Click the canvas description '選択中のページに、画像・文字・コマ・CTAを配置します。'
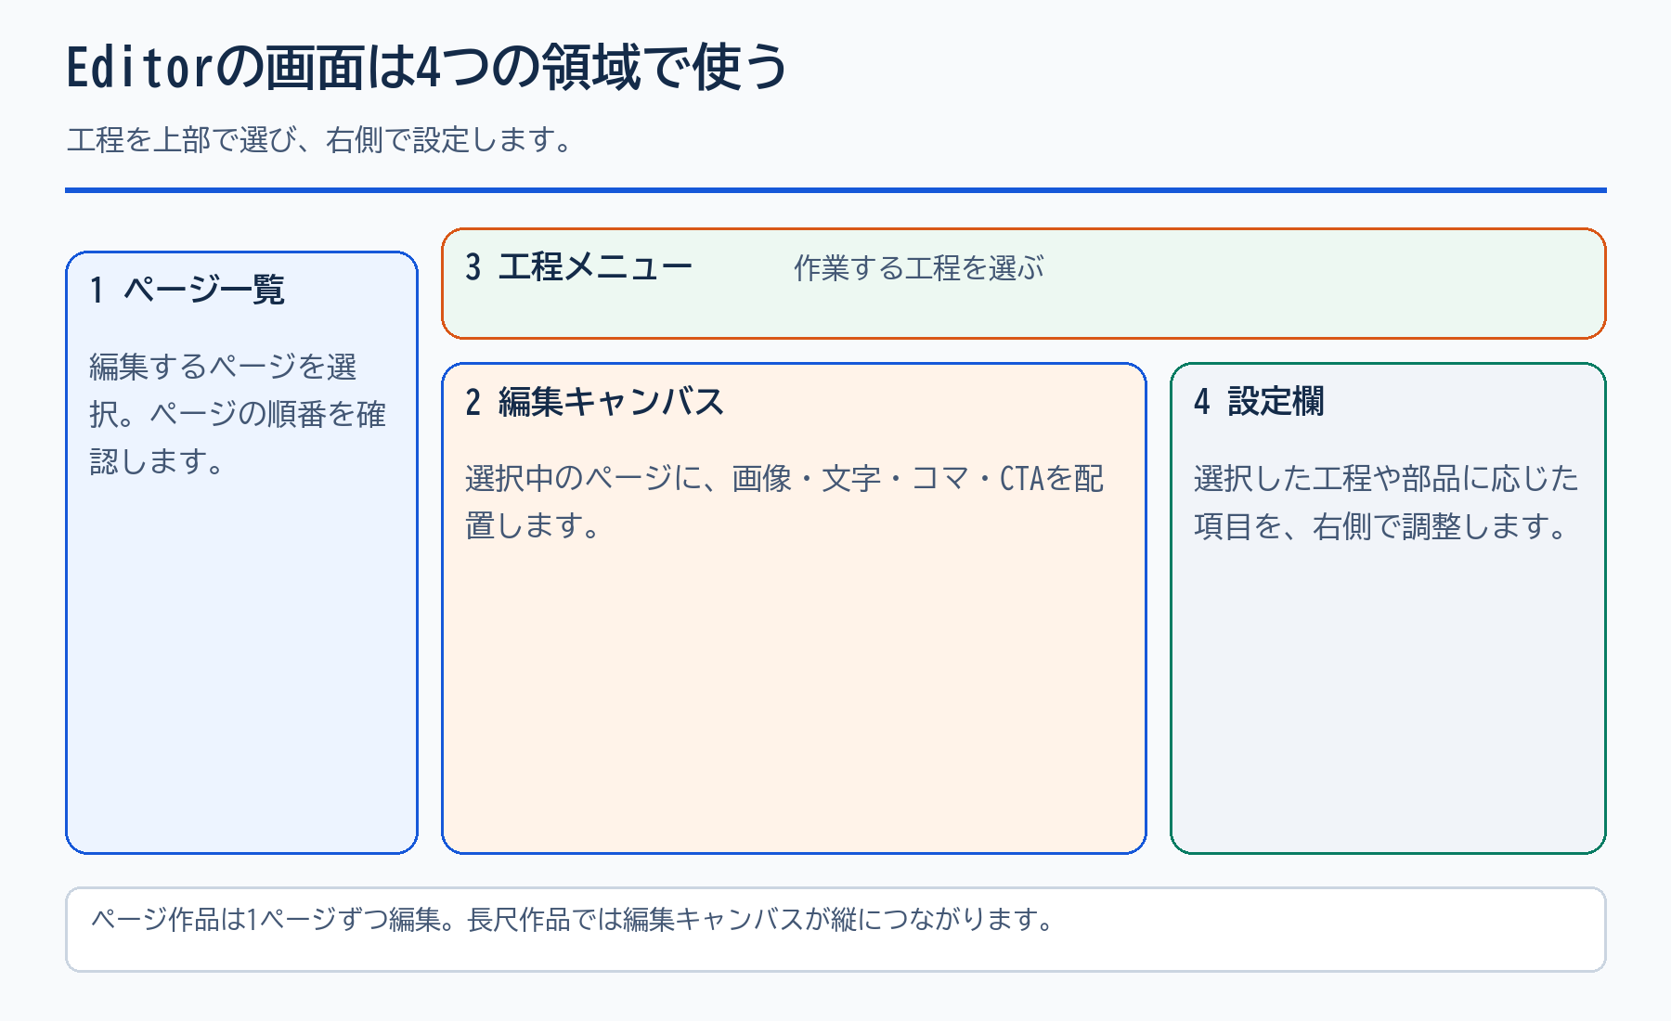Viewport: 1671px width, 1021px height. (x=784, y=502)
